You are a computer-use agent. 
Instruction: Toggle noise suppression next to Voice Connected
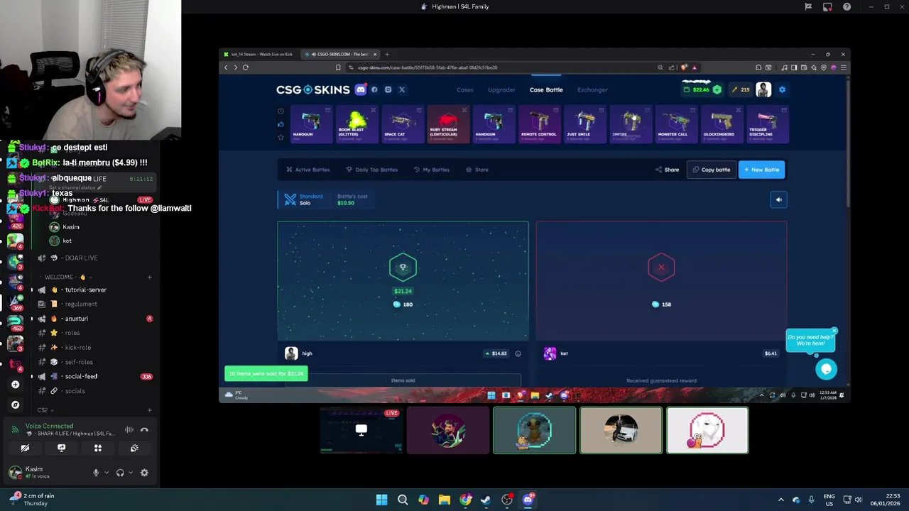point(129,429)
